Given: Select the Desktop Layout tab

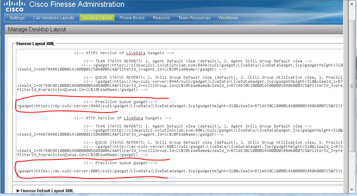Looking at the screenshot, I should coord(97,18).
